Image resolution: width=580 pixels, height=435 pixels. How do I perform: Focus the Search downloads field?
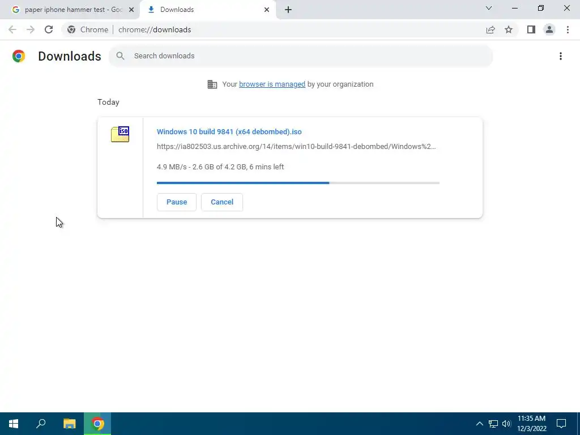[x=301, y=56]
